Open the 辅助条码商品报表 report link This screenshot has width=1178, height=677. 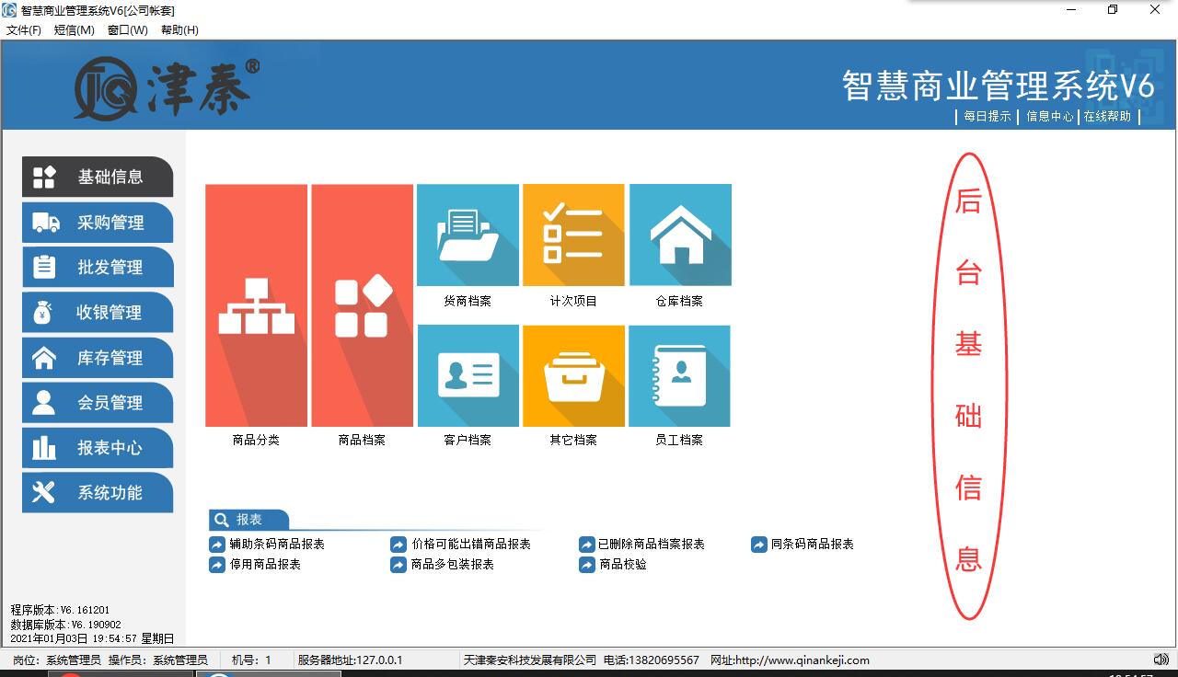276,545
